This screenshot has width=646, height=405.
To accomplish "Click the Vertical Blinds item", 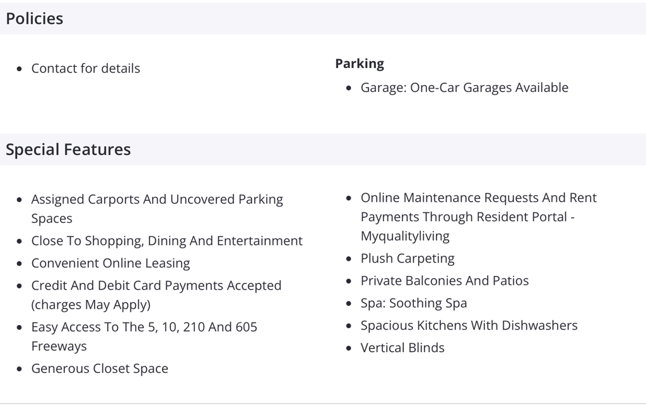I will 402,348.
